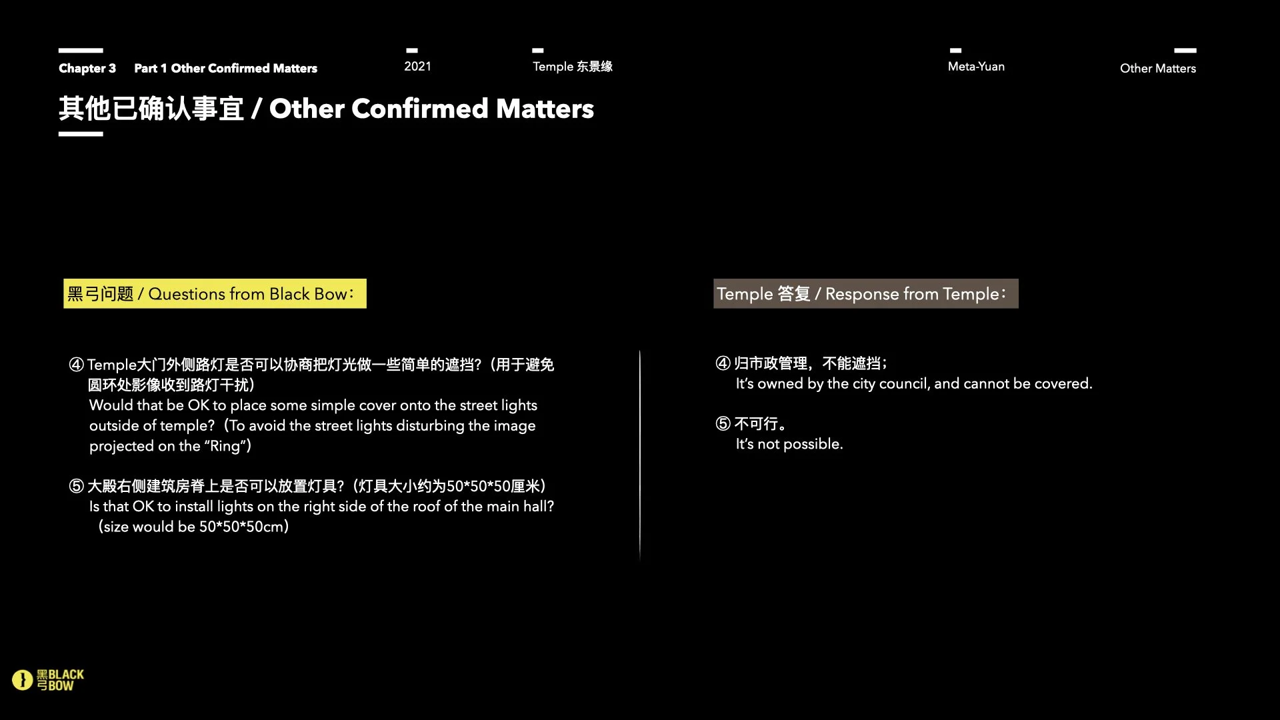Select the 2021 timeline marker
1280x720 pixels.
pyautogui.click(x=417, y=67)
